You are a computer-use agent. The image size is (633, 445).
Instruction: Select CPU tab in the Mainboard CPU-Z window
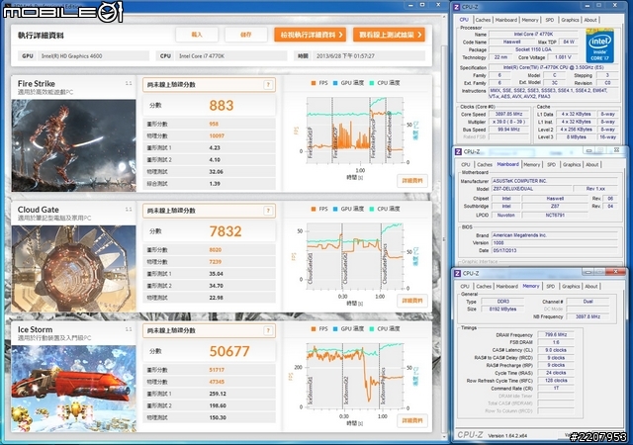466,165
